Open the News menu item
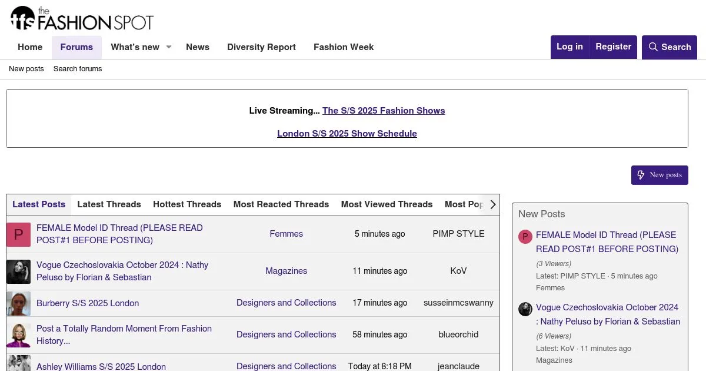 tap(198, 47)
